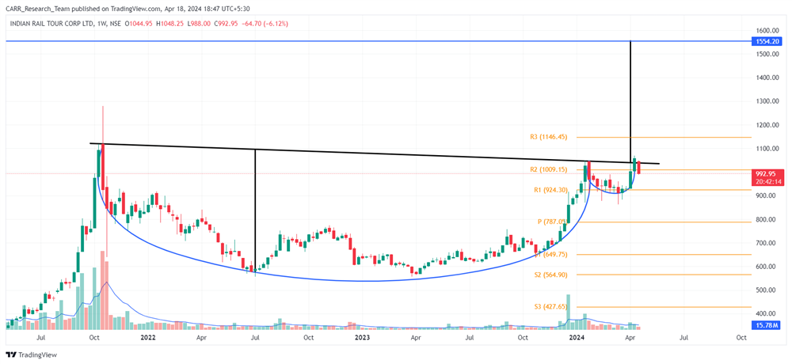
Task: Click the 2023 label on time axis
Action: point(362,336)
